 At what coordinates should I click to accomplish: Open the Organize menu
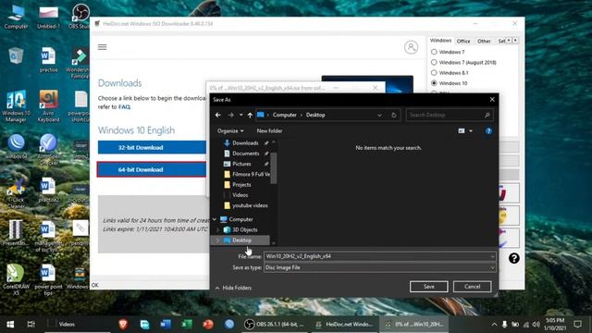click(230, 130)
